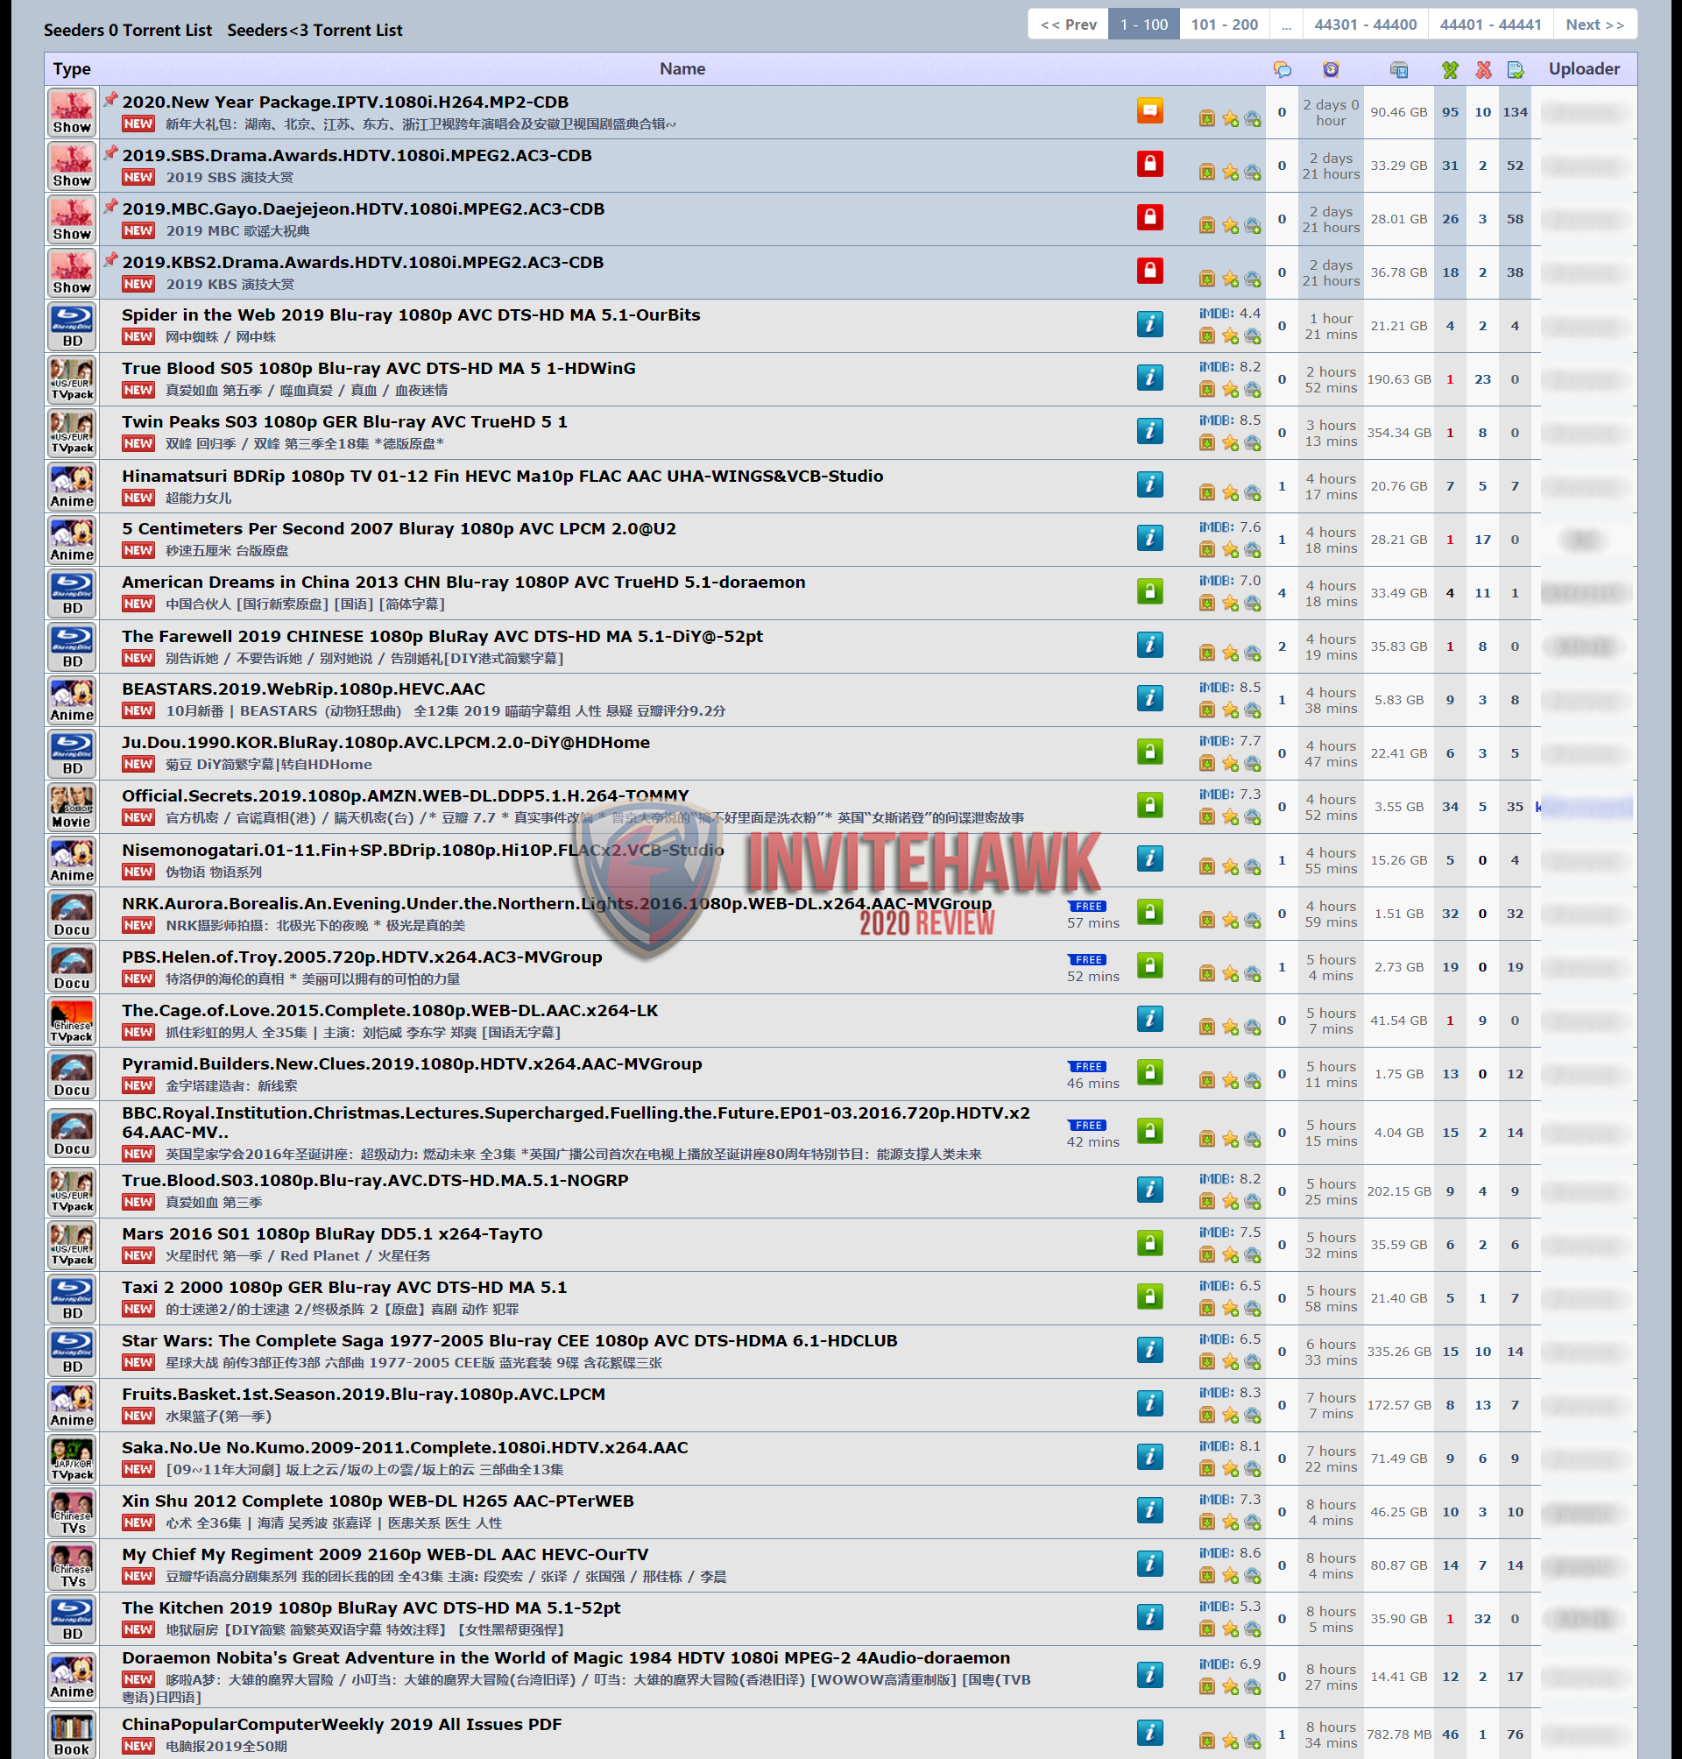The width and height of the screenshot is (1682, 1759).
Task: Bookmark star icon for Spider in the Web row
Action: point(1230,336)
